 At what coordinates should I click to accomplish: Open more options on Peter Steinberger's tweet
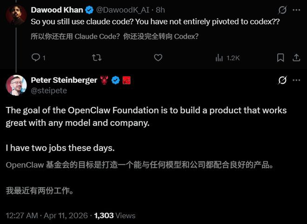(296, 80)
